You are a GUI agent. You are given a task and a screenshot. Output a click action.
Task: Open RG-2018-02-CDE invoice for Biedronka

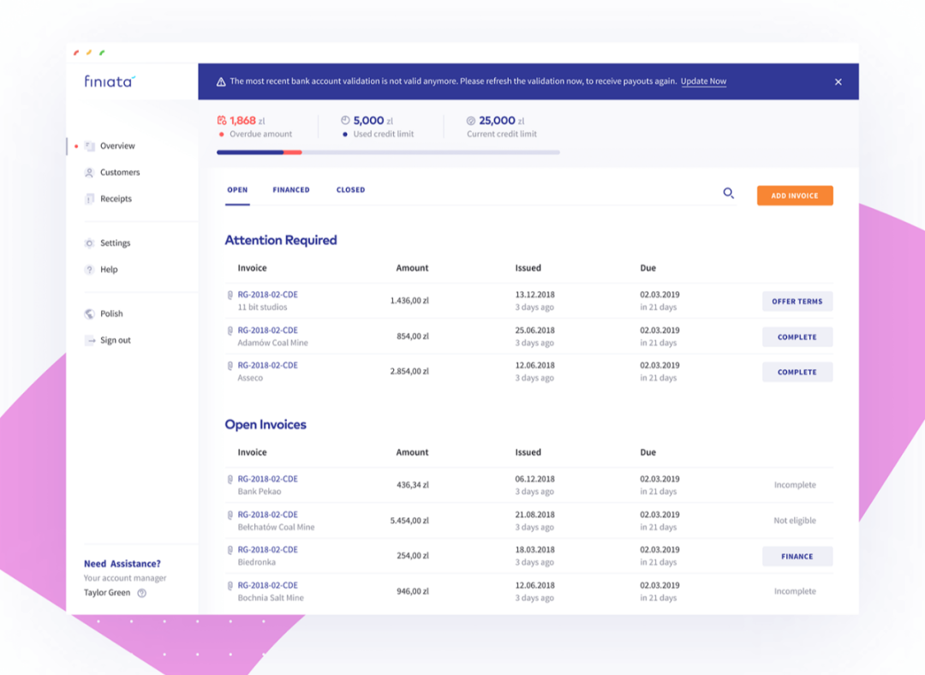click(x=268, y=549)
